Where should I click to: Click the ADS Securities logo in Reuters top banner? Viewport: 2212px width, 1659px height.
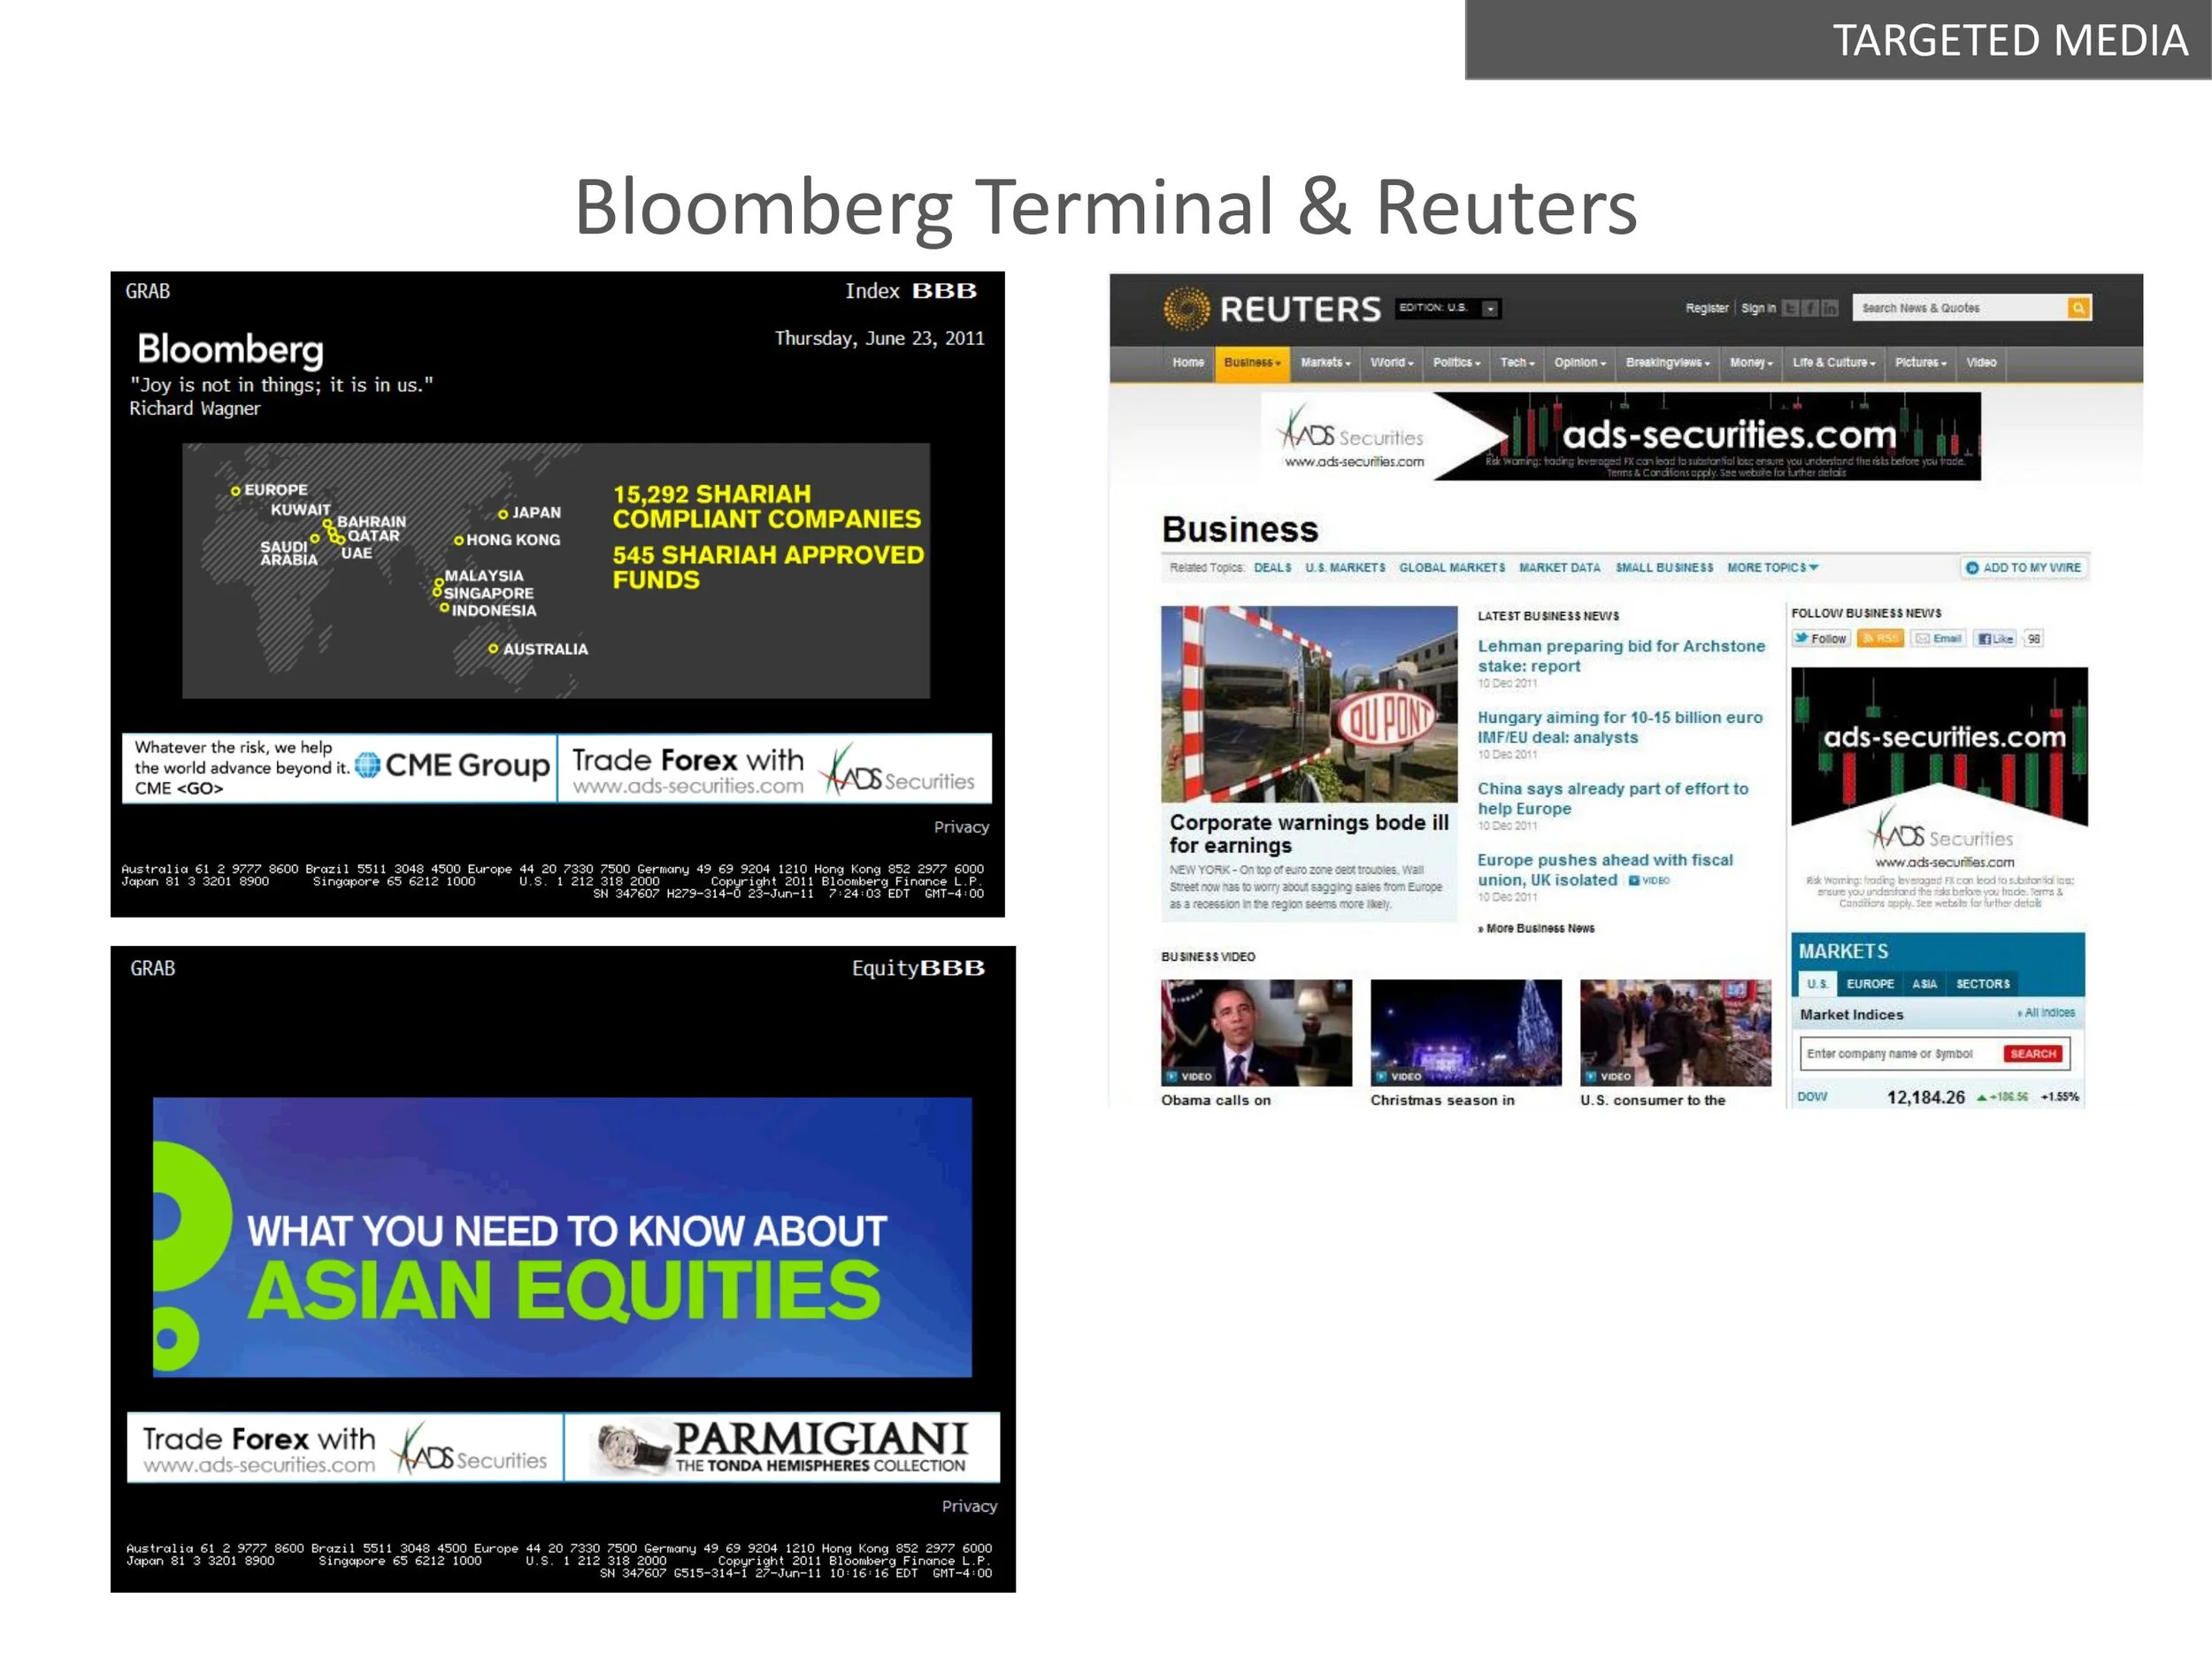(x=1351, y=428)
